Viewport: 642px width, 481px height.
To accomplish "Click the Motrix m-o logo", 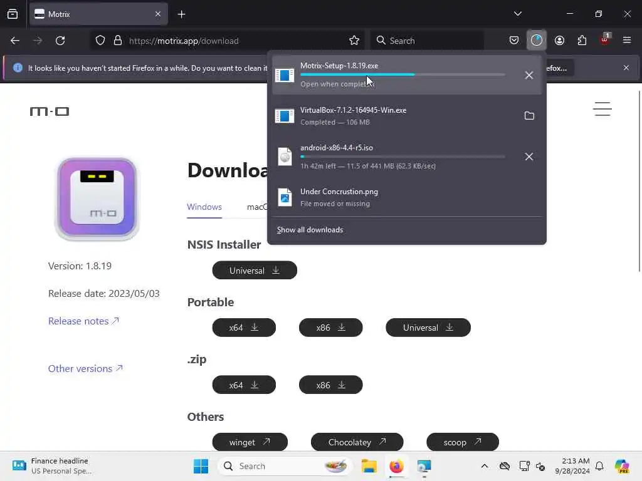I will pyautogui.click(x=49, y=111).
